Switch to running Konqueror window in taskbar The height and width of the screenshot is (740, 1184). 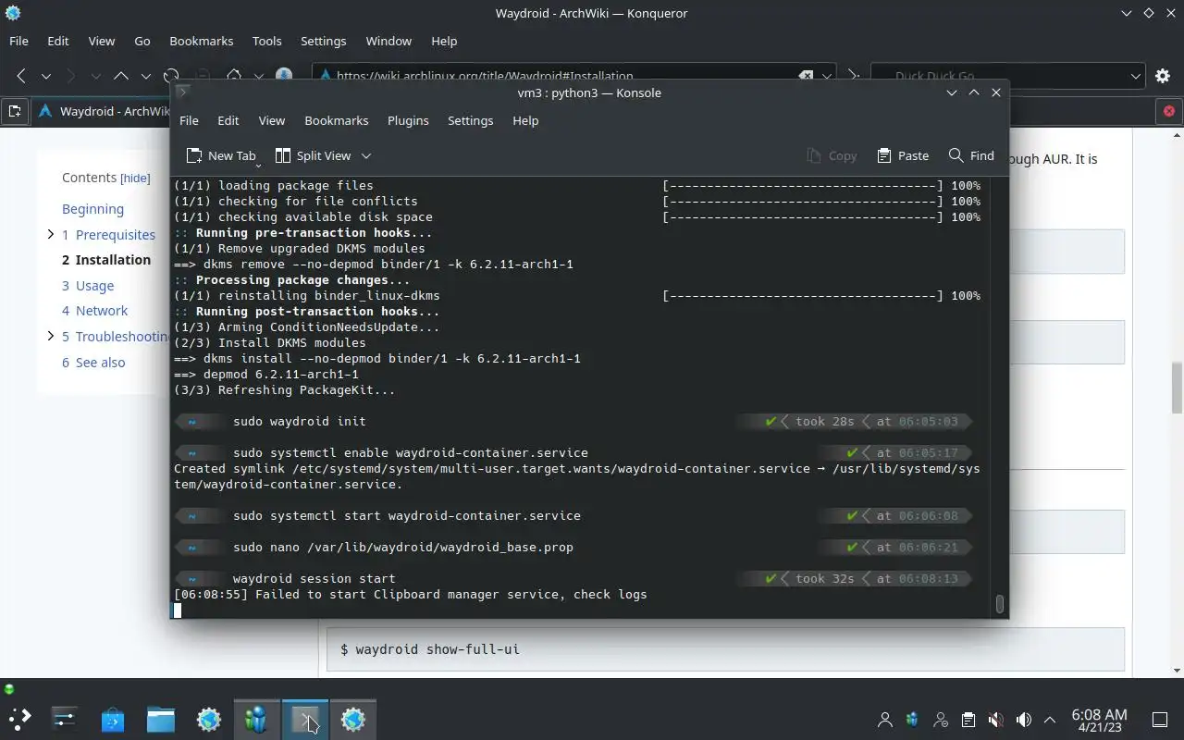pyautogui.click(x=353, y=719)
